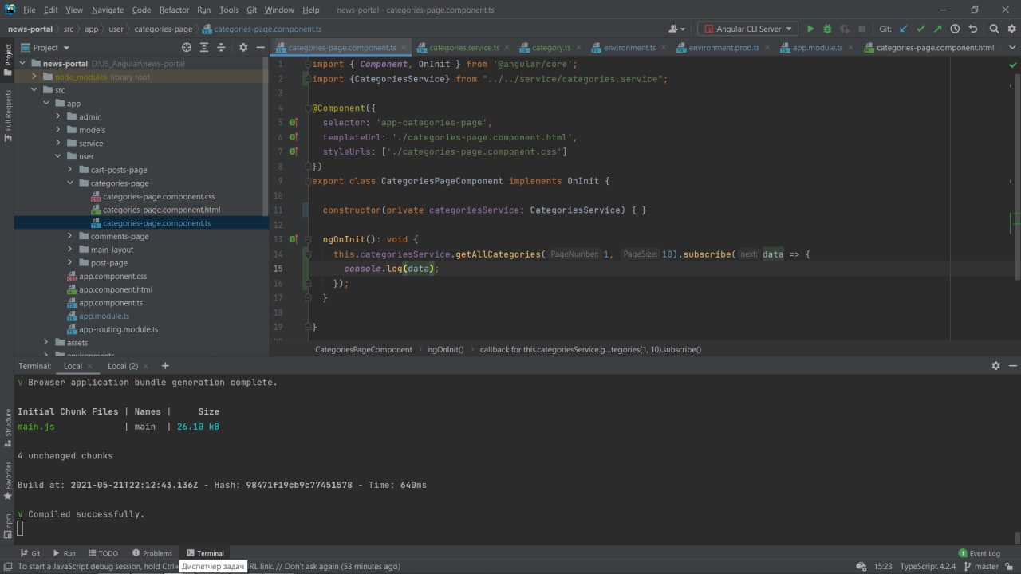Image resolution: width=1021 pixels, height=574 pixels.
Task: Click the Git update project arrow
Action: pyautogui.click(x=904, y=29)
